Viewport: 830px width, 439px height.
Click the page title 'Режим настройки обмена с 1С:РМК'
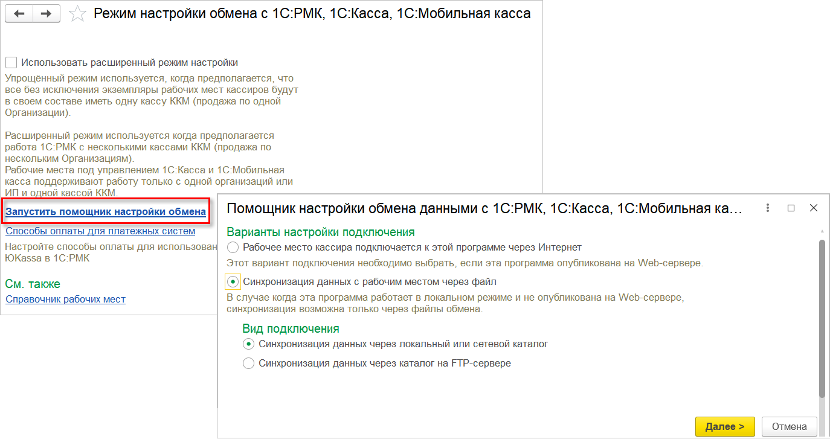[312, 14]
